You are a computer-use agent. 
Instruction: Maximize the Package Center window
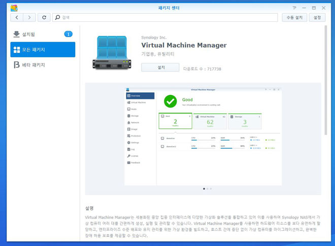point(314,8)
